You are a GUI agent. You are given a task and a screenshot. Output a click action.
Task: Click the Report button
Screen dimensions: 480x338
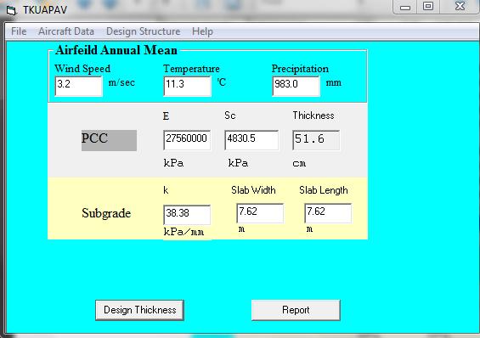[x=296, y=310]
